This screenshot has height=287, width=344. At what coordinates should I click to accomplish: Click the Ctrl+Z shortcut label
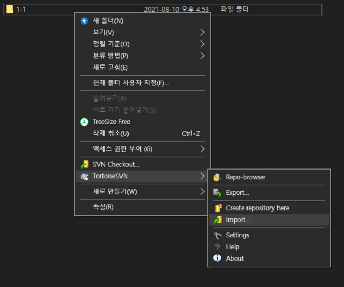[191, 133]
